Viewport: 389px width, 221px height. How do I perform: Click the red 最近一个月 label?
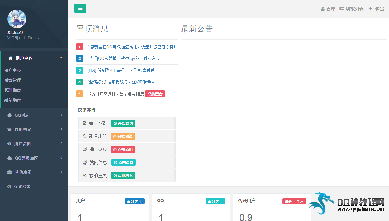tap(294, 201)
